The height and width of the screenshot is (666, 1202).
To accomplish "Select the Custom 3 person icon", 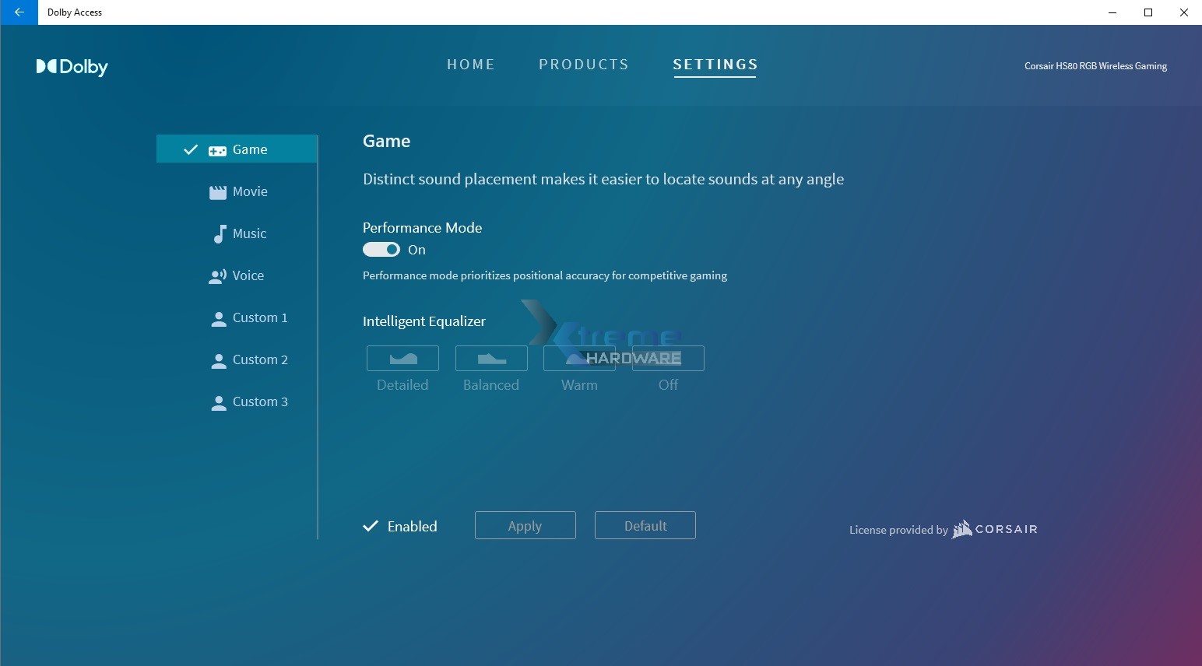I will (219, 402).
